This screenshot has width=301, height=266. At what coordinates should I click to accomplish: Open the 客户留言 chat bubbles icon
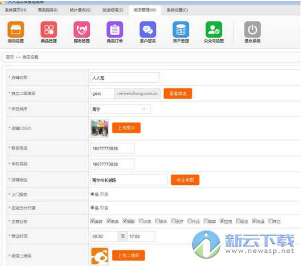click(x=148, y=30)
